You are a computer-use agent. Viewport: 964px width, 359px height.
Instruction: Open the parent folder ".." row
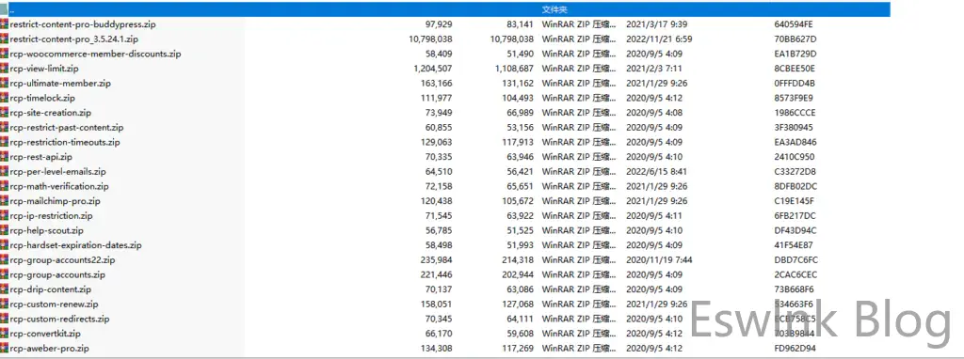(x=445, y=9)
